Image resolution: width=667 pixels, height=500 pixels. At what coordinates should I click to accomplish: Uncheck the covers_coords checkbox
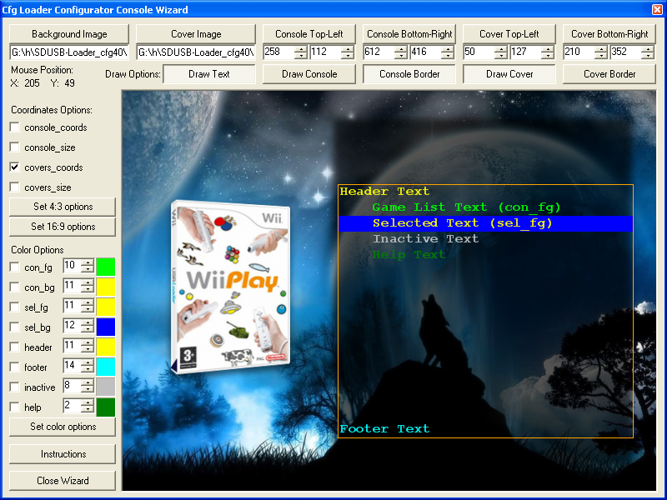[x=15, y=167]
